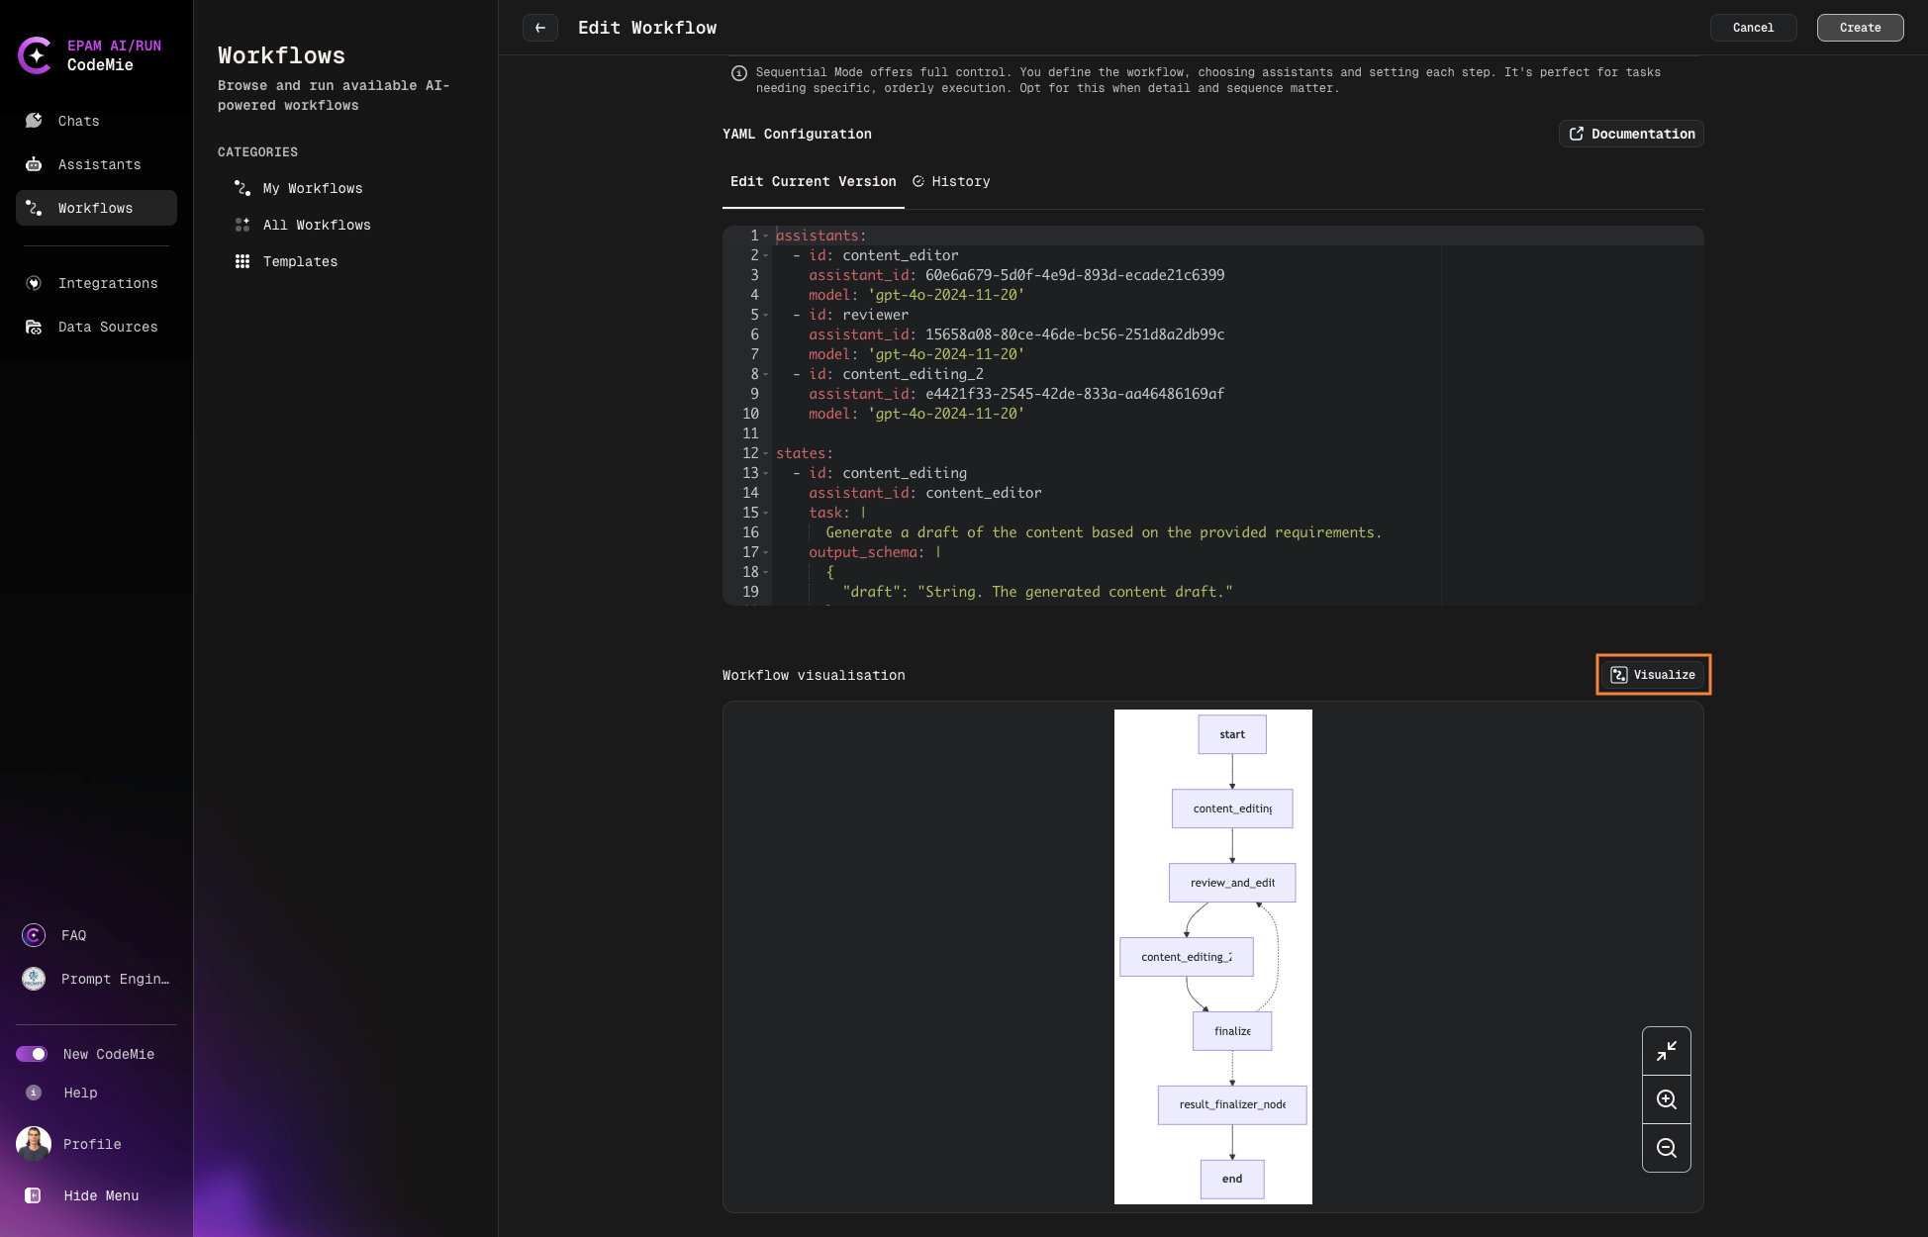The height and width of the screenshot is (1237, 1928).
Task: Open the Integrations page
Action: [108, 283]
